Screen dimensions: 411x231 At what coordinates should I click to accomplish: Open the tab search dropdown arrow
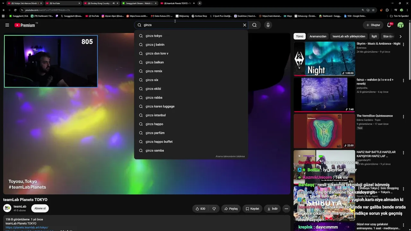[x=3, y=3]
